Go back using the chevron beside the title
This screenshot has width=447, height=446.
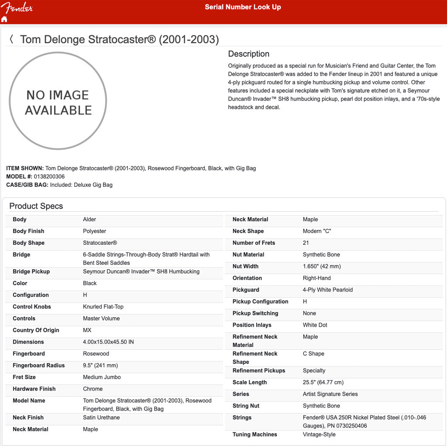[11, 39]
